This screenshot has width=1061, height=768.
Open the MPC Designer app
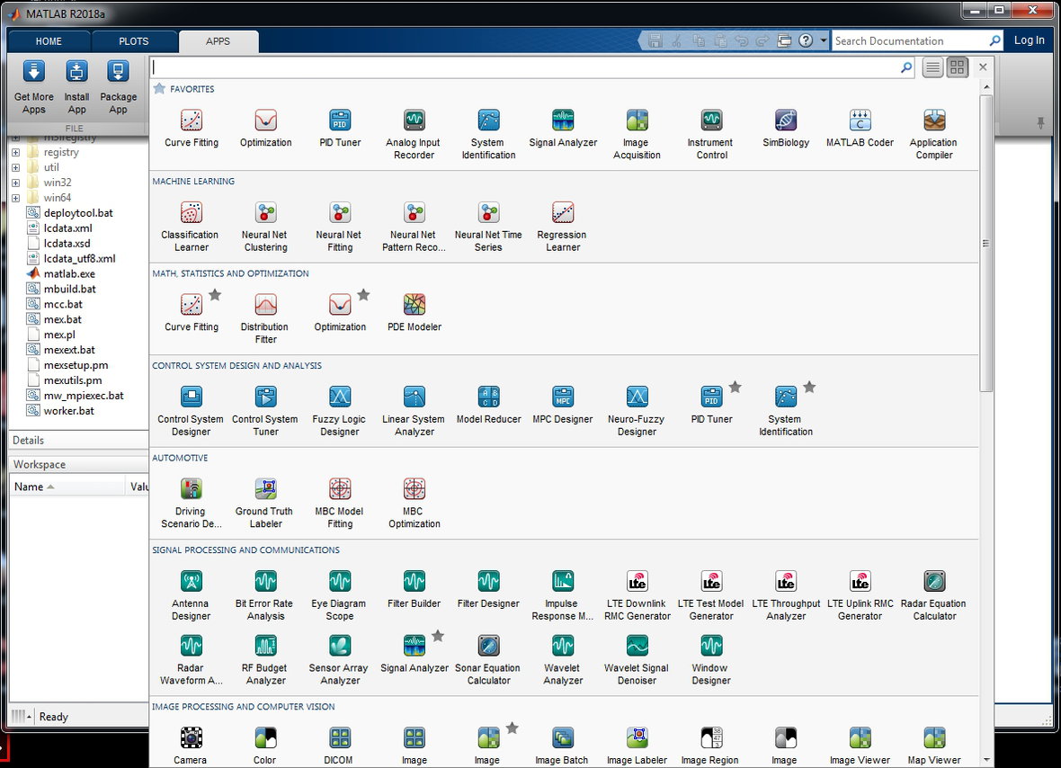[562, 405]
